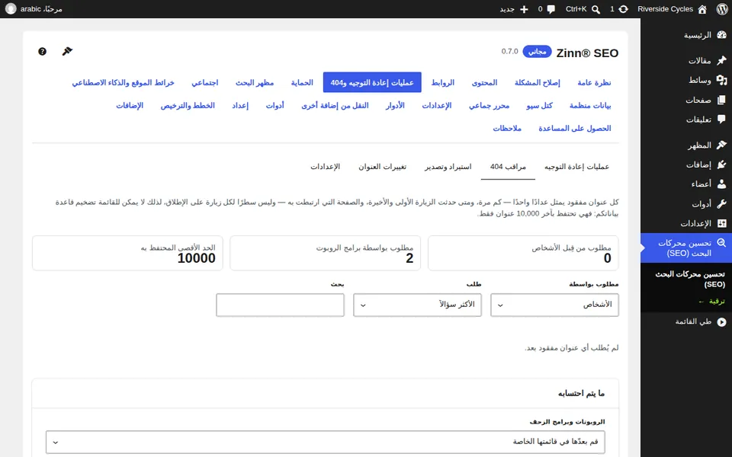
Task: Select the مراقب 404 sub-tab
Action: coord(508,167)
